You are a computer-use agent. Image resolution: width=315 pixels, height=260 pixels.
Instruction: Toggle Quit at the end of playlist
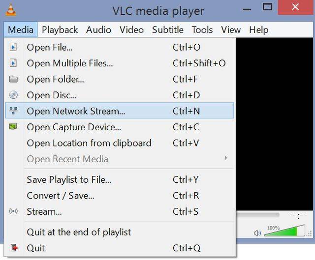click(x=79, y=232)
